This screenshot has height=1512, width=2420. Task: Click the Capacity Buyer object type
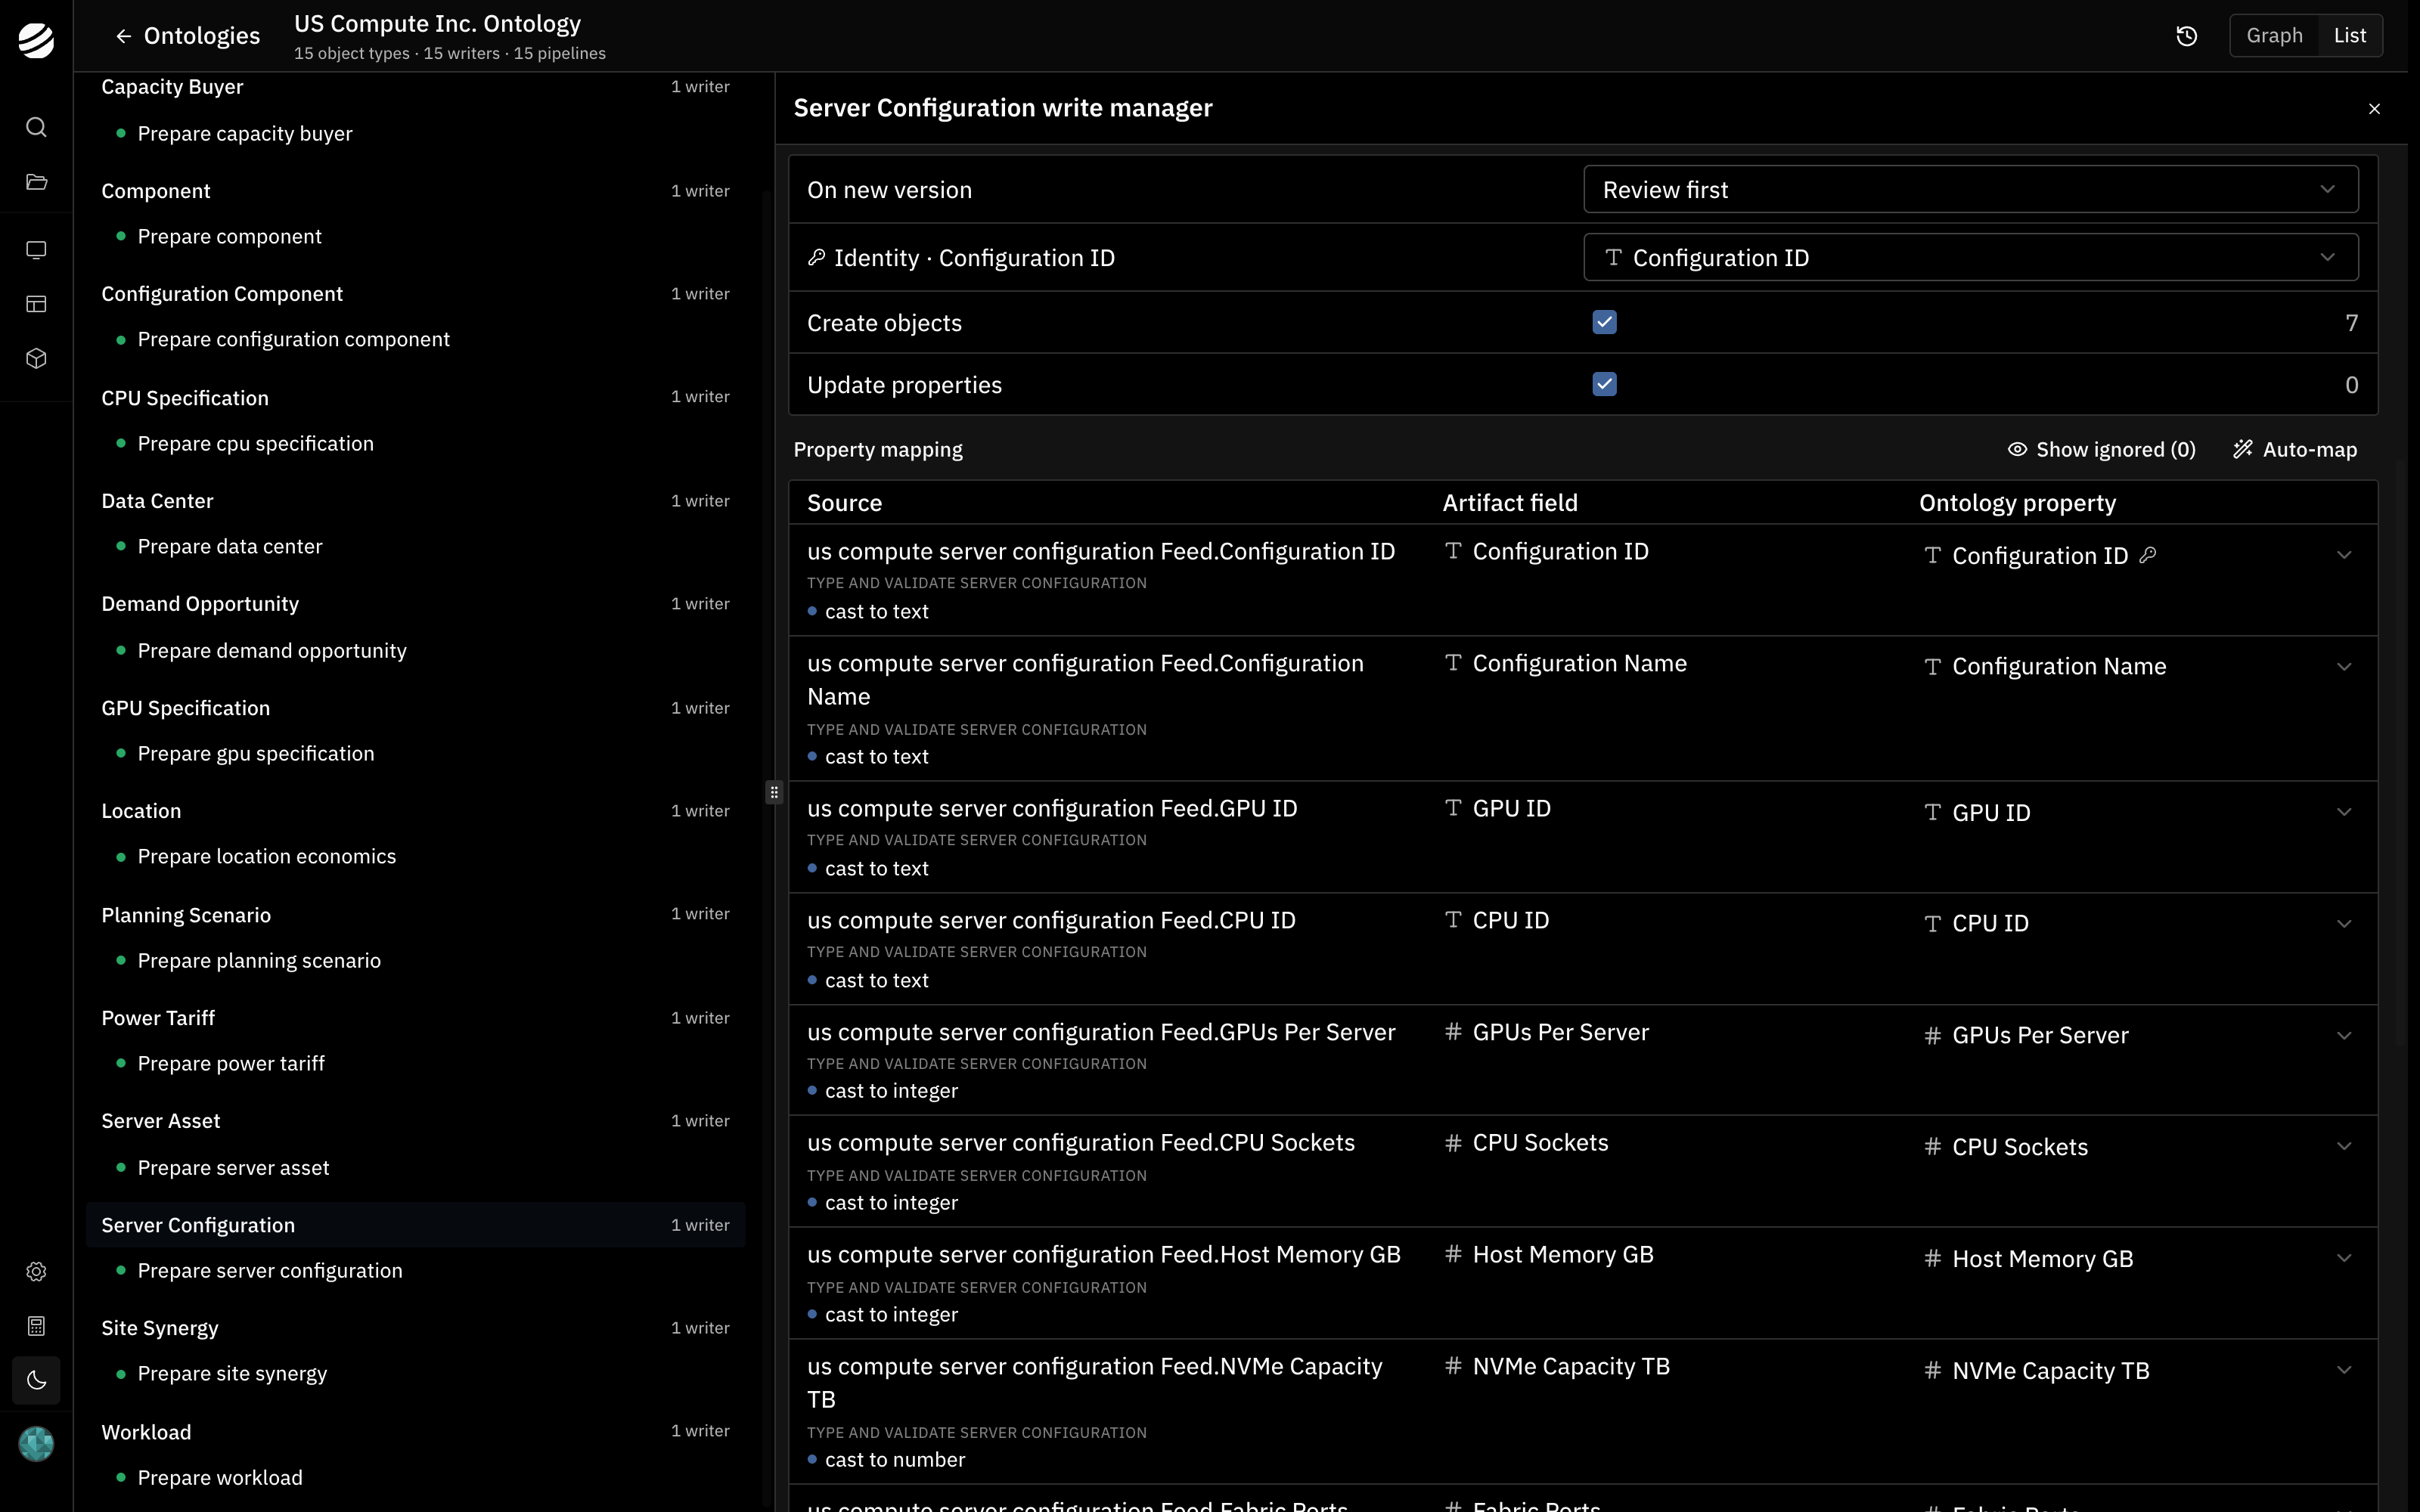pos(415,87)
